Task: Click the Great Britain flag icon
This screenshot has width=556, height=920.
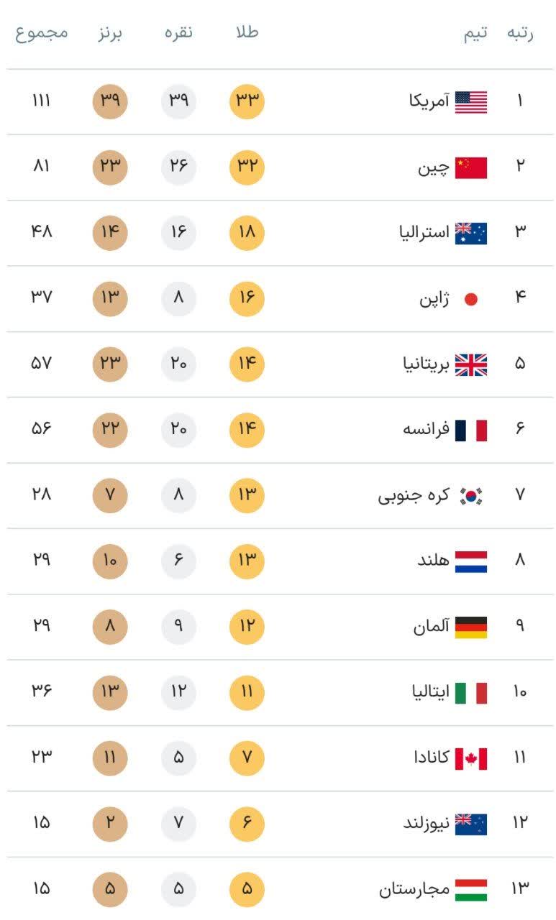Action: pyautogui.click(x=470, y=364)
